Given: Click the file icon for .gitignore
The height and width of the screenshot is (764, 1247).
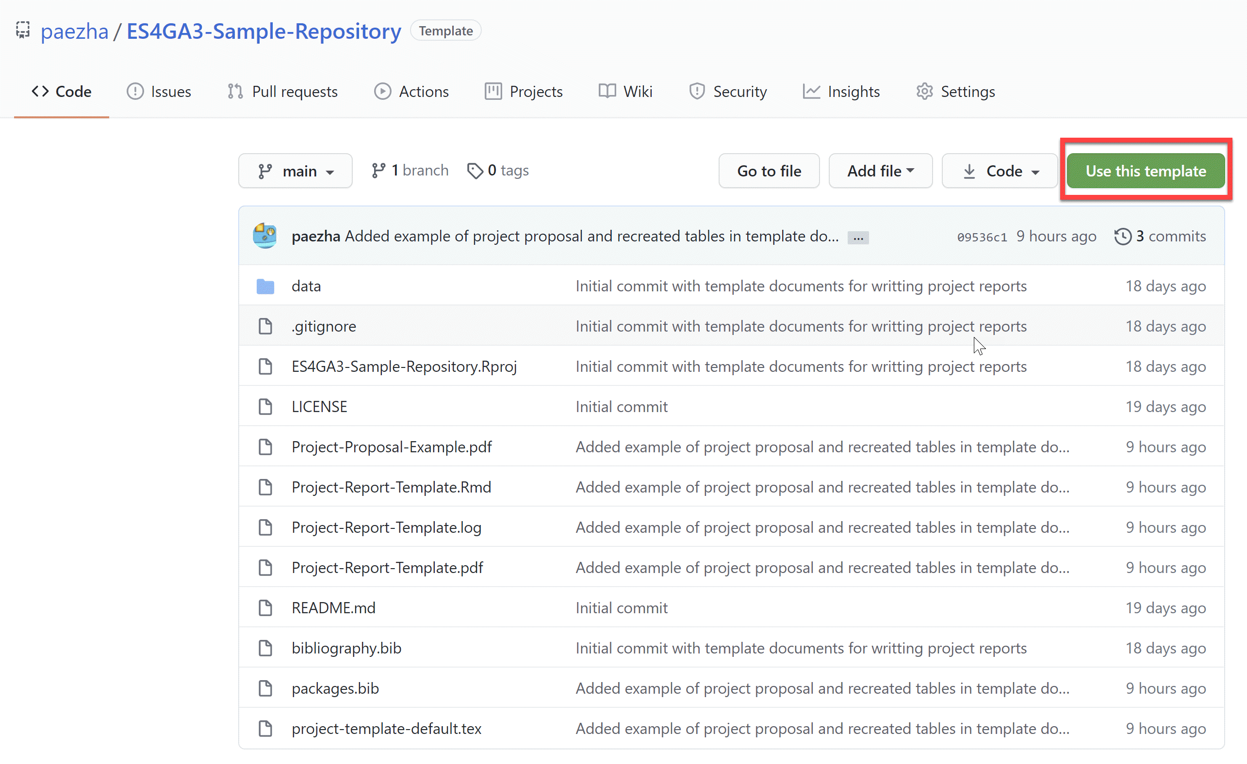Looking at the screenshot, I should tap(265, 327).
